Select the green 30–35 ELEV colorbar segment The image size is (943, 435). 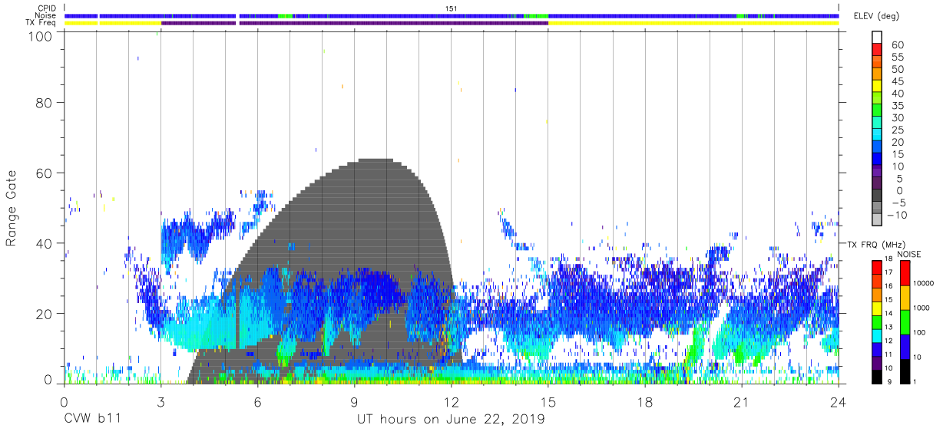[877, 111]
